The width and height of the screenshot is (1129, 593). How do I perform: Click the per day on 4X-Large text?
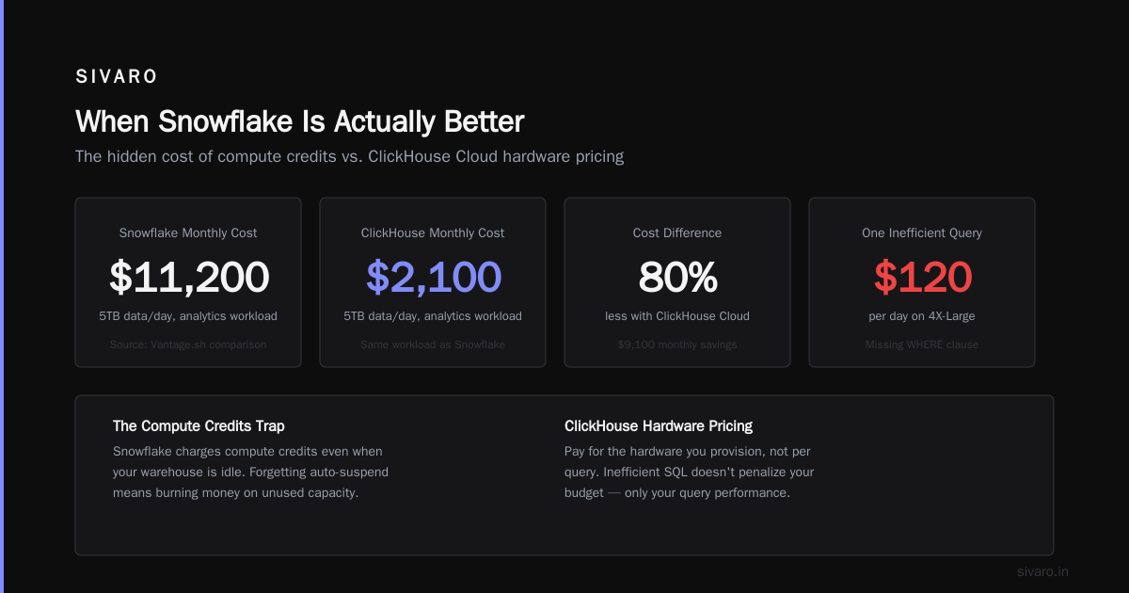922,315
